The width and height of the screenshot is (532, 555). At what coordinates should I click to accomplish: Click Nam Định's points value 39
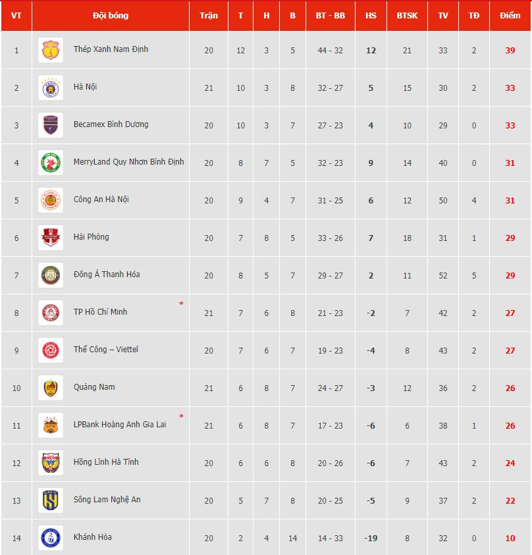coord(510,50)
